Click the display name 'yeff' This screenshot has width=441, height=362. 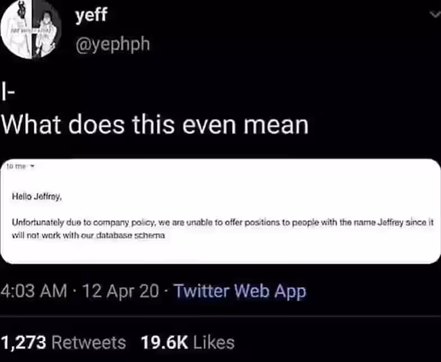point(91,15)
